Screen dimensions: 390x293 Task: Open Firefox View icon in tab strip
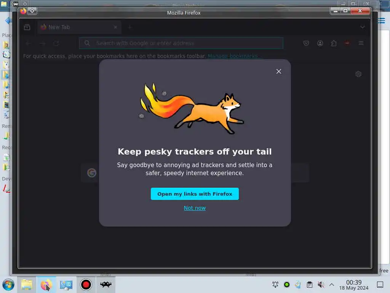click(27, 27)
